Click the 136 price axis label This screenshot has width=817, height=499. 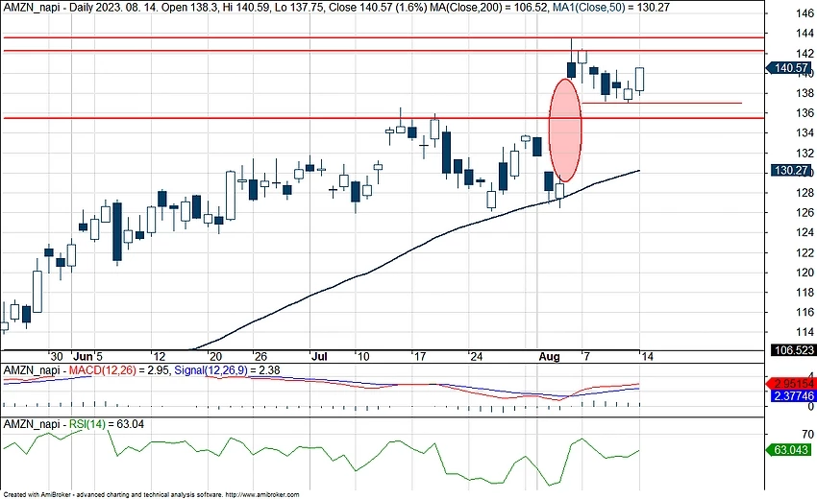coord(805,113)
